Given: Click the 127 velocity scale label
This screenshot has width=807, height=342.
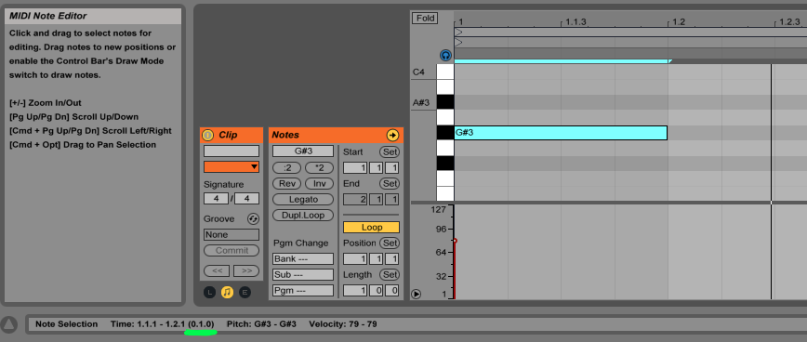Looking at the screenshot, I should [439, 209].
